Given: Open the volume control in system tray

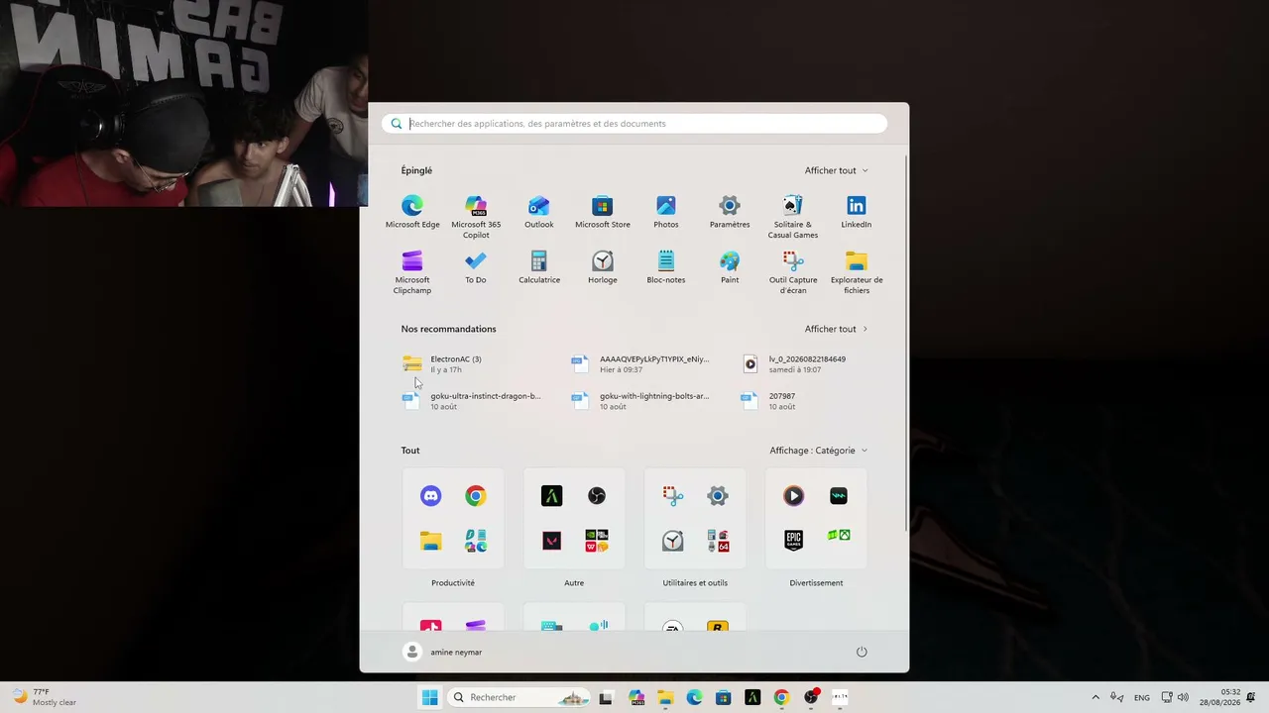Looking at the screenshot, I should [x=1183, y=697].
